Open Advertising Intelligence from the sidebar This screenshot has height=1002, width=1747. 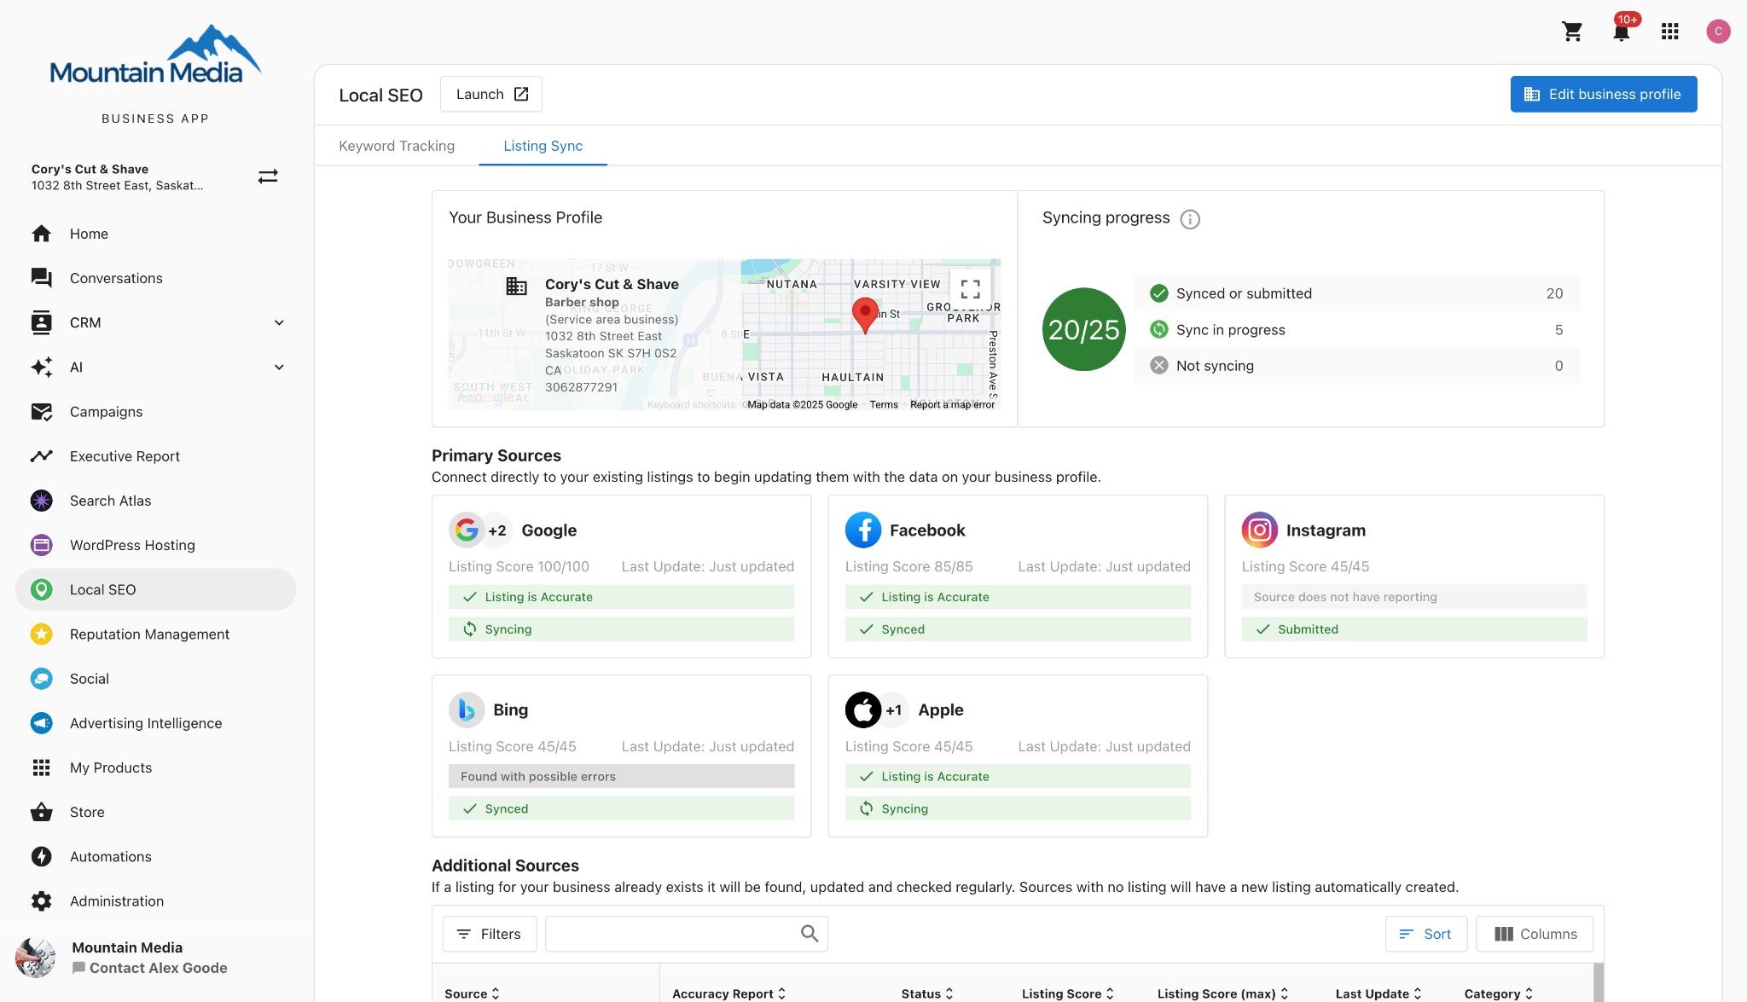tap(144, 723)
